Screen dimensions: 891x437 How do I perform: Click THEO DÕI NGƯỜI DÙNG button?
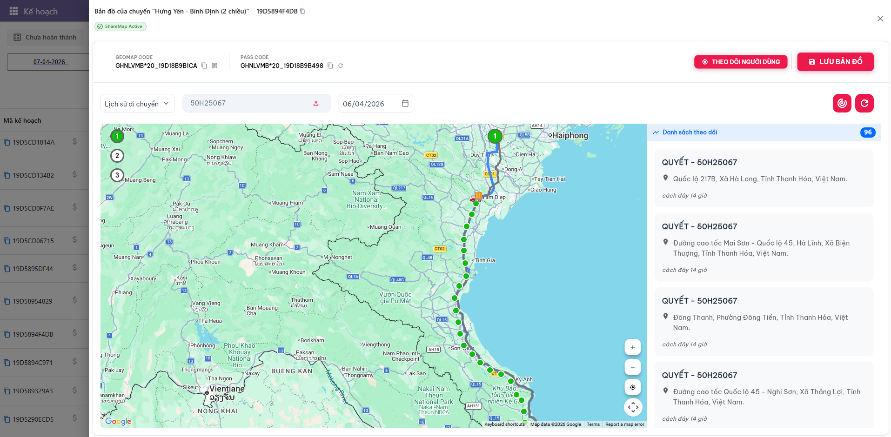click(x=741, y=61)
